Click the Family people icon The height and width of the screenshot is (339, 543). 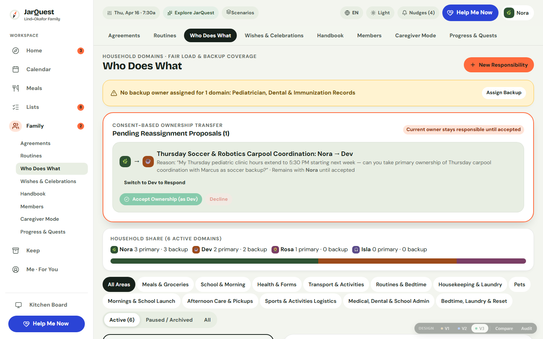click(x=15, y=126)
